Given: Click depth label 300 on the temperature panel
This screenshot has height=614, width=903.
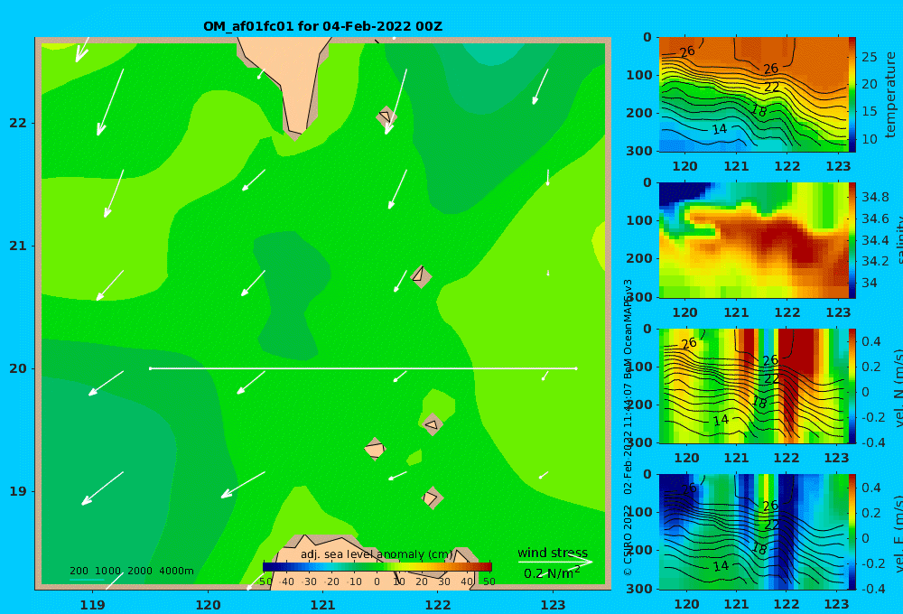Looking at the screenshot, I should pos(639,150).
